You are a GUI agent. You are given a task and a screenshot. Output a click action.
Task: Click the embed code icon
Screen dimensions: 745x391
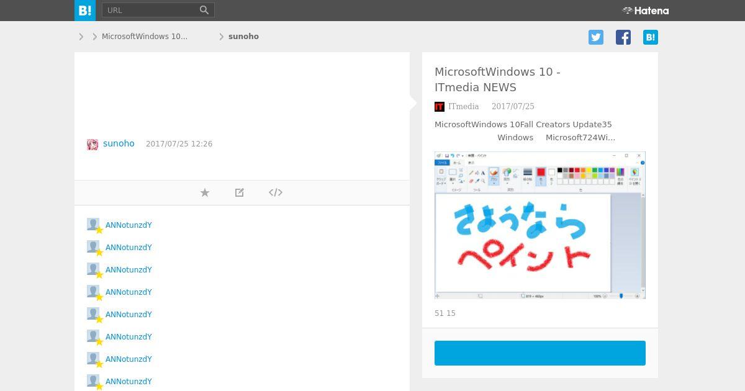pyautogui.click(x=276, y=192)
